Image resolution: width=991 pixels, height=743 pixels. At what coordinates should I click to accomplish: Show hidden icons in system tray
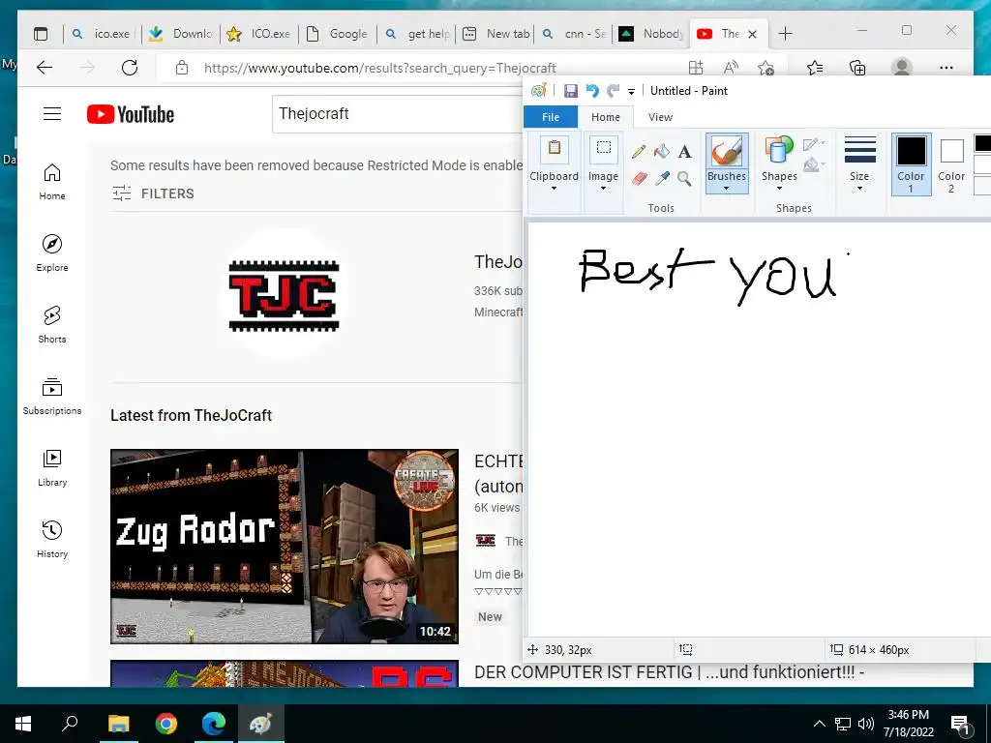(x=819, y=724)
